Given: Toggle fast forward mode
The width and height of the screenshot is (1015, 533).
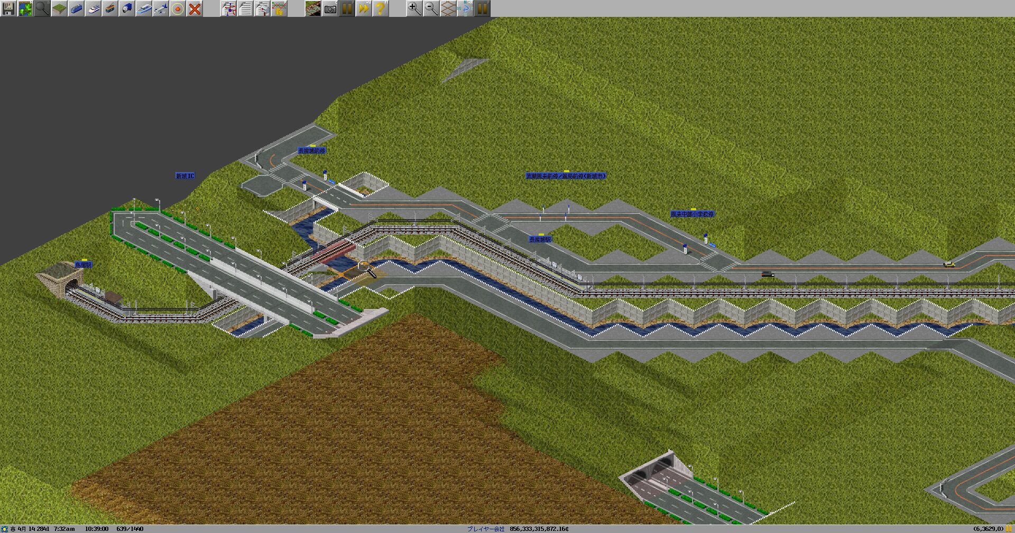Looking at the screenshot, I should coord(364,8).
